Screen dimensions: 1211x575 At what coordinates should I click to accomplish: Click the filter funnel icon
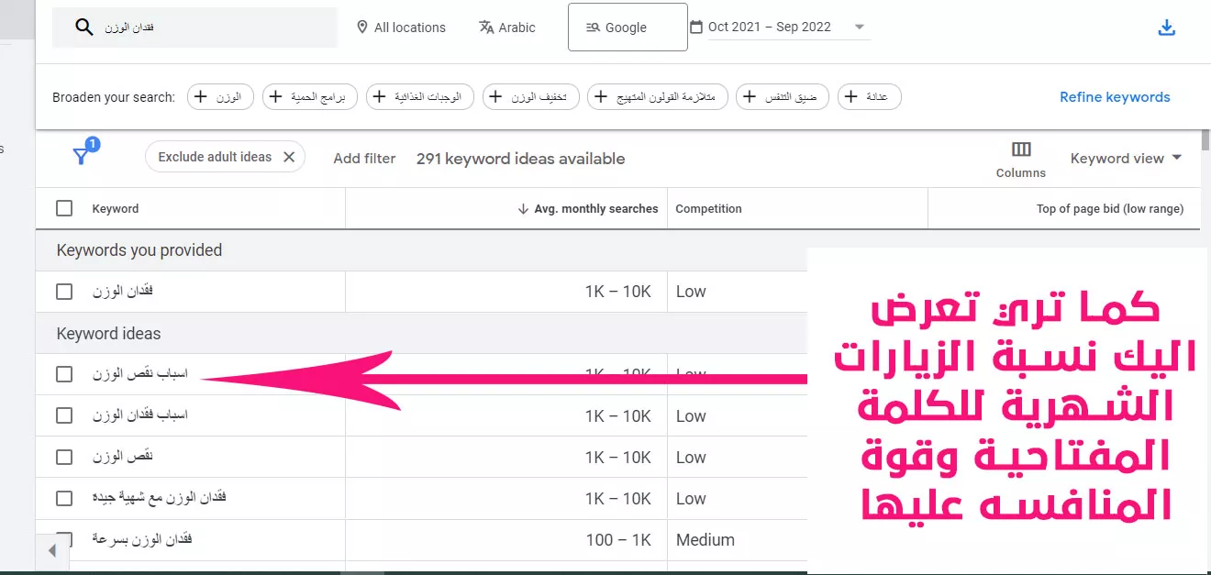(82, 156)
